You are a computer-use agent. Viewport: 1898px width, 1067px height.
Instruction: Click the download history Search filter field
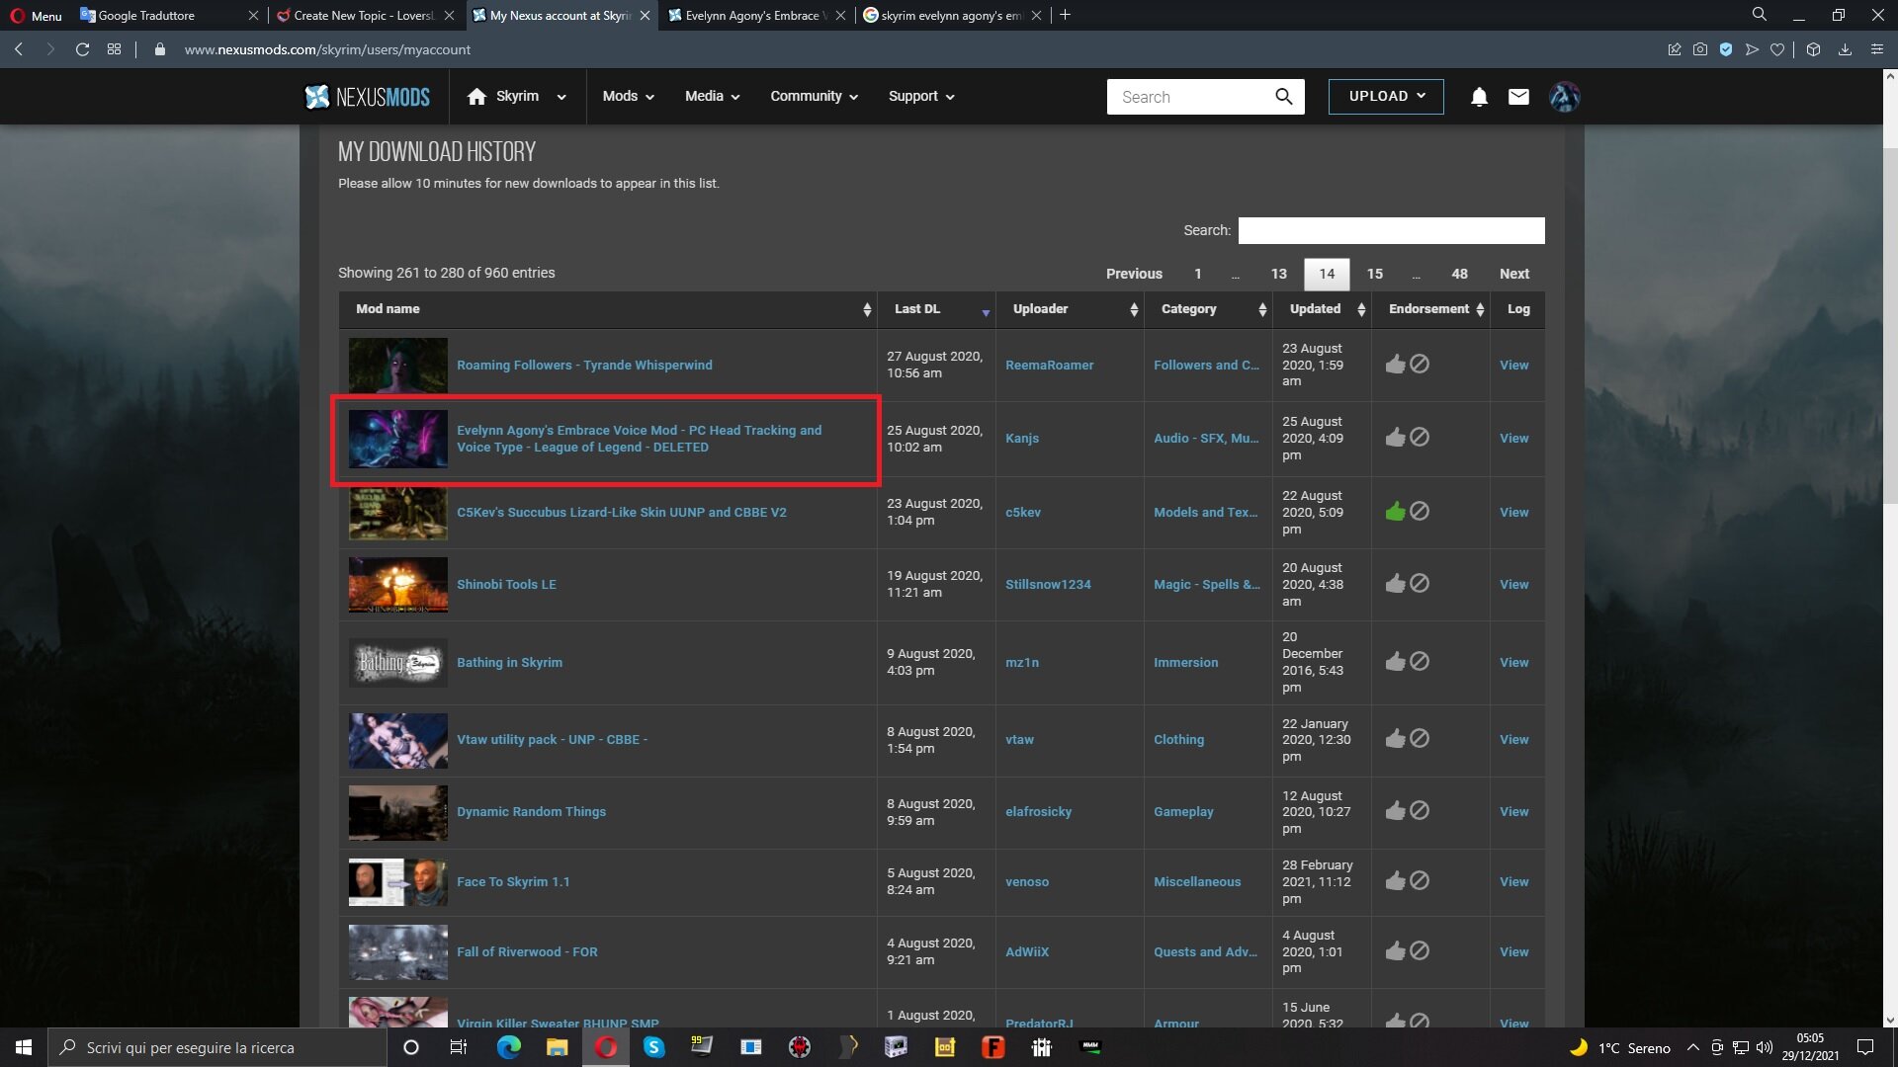(1391, 230)
